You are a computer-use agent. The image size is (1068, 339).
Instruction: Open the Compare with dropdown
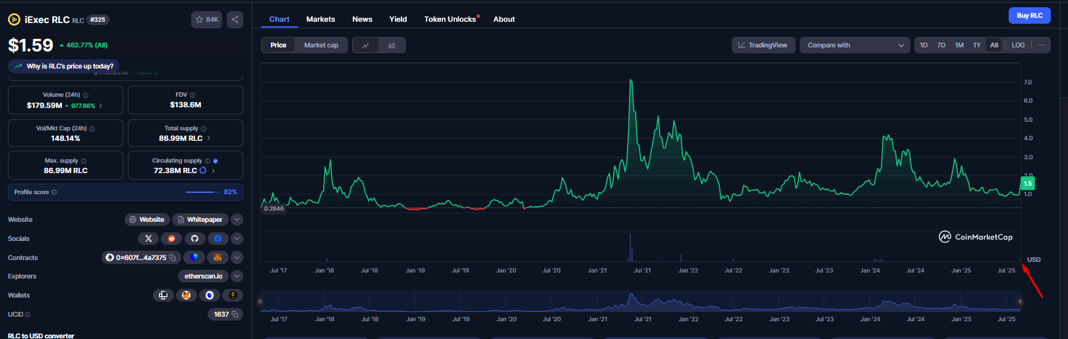pyautogui.click(x=855, y=45)
